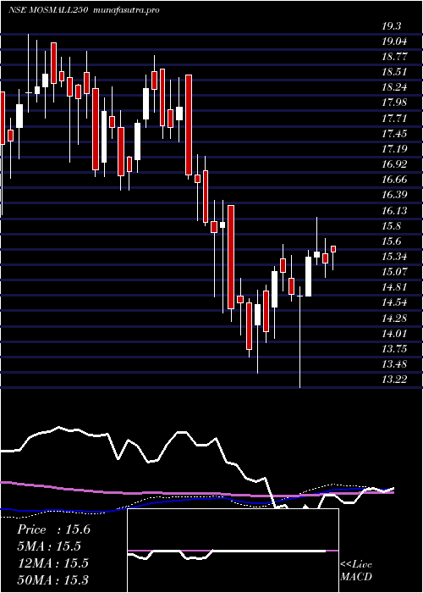Screen dimensions: 423x593
Task: Click the 16.13 price axis label
Action: (x=394, y=210)
